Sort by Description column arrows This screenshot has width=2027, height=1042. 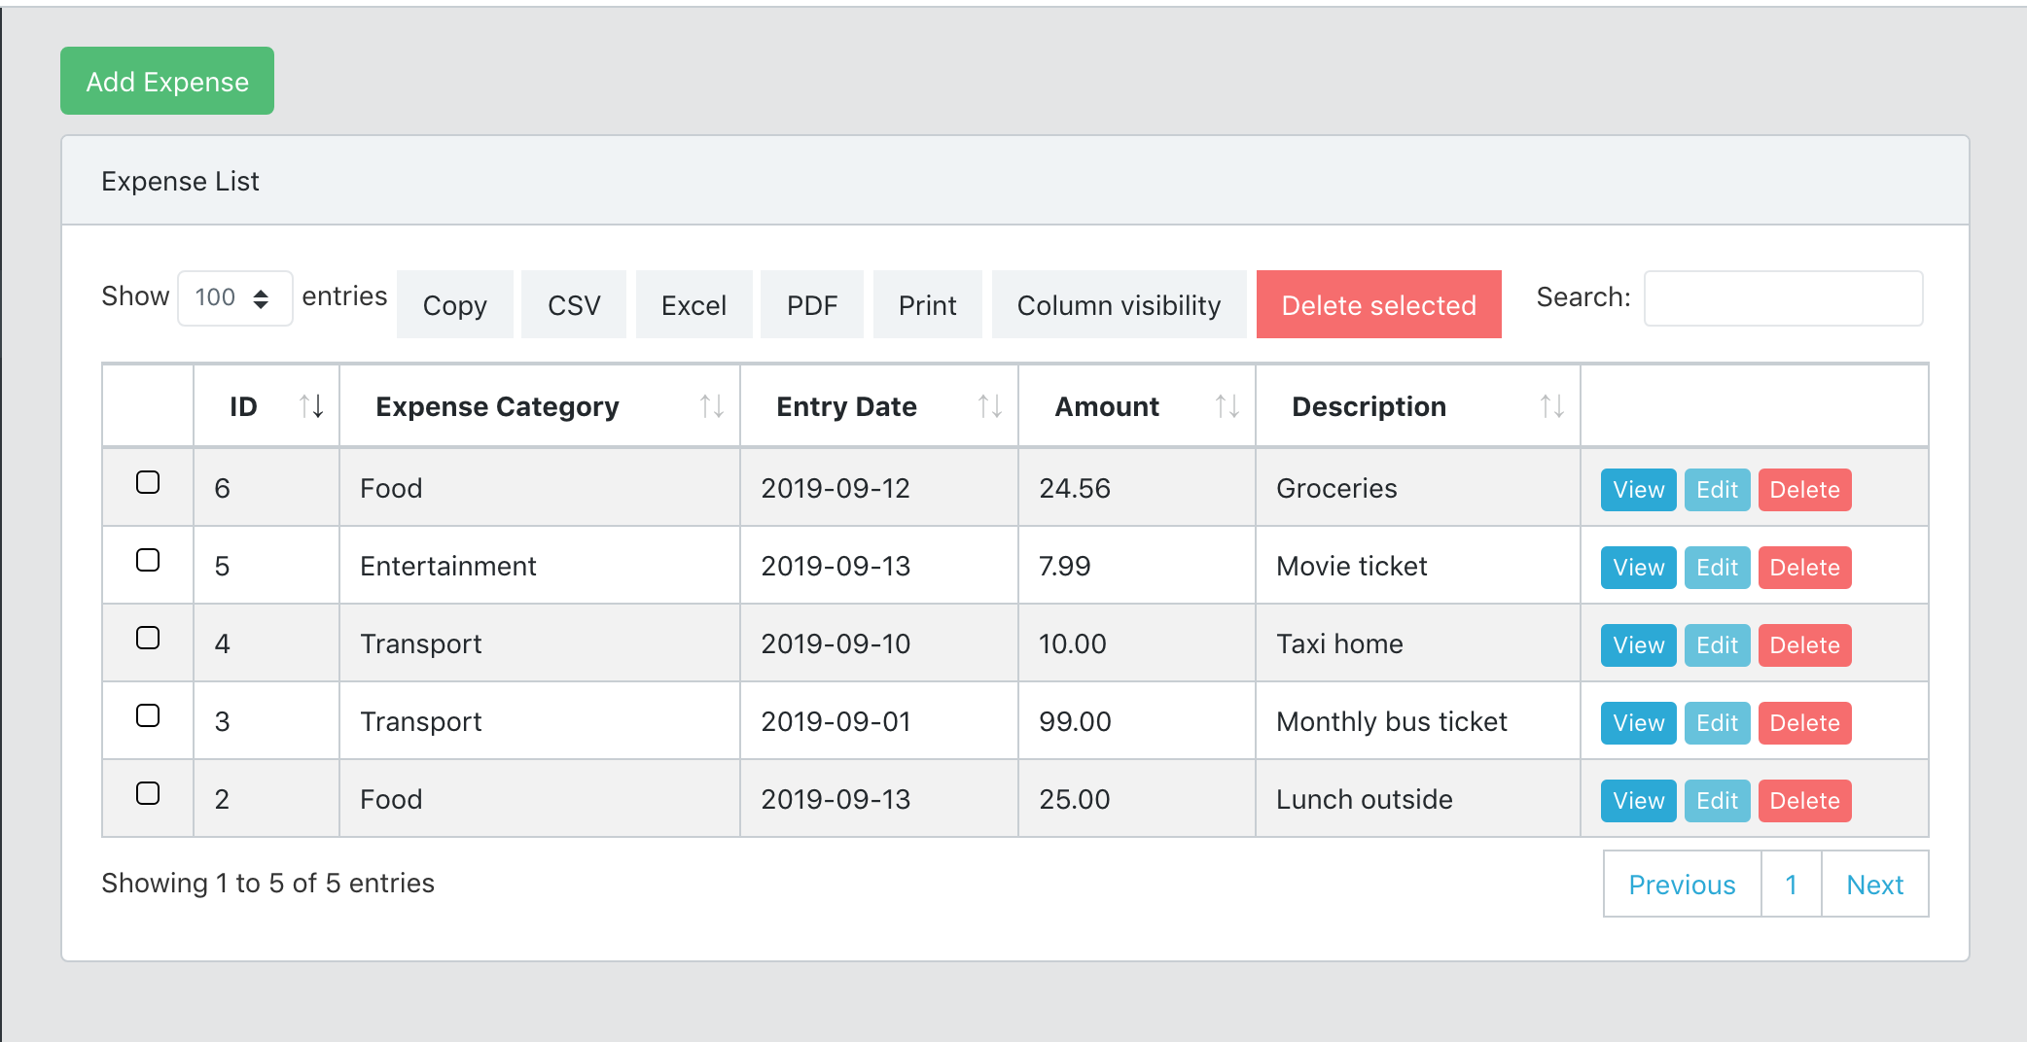click(1552, 406)
